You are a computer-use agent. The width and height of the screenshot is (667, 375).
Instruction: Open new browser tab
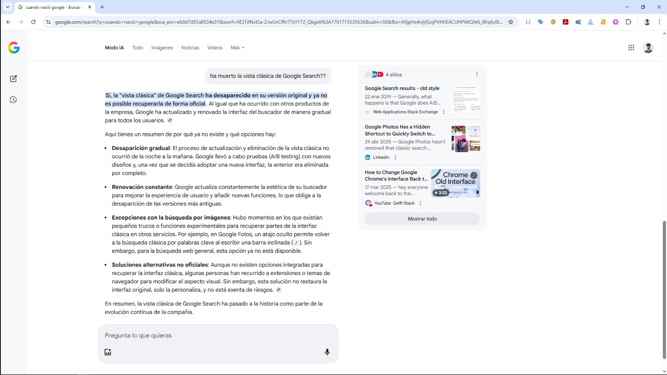(x=102, y=7)
